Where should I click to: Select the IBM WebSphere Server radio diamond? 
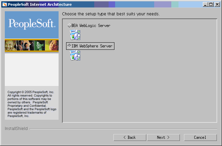click(x=69, y=46)
